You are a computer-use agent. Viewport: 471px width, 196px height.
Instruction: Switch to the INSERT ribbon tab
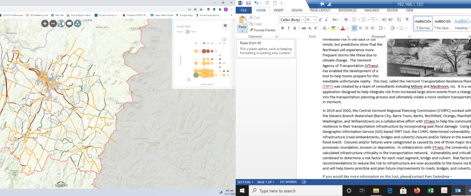point(279,10)
